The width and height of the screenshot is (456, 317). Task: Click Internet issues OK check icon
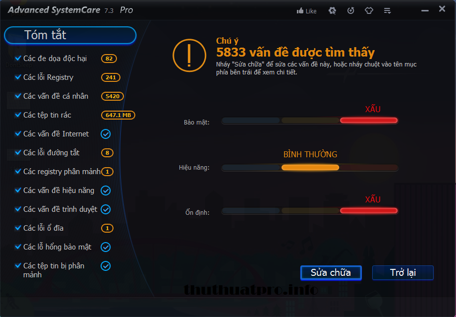click(x=106, y=134)
